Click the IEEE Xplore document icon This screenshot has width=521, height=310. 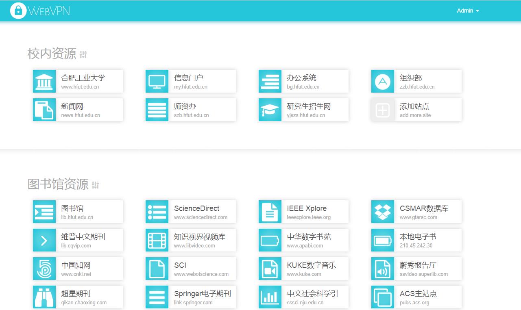coord(270,212)
